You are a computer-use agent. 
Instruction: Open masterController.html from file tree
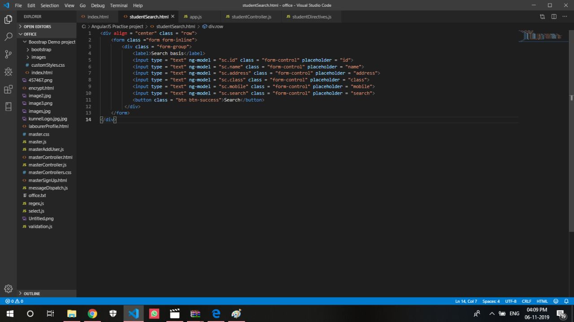50,157
